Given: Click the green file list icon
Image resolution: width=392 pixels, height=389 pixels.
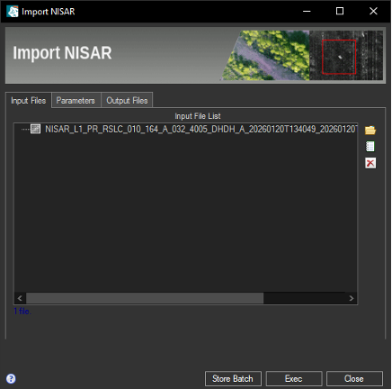Looking at the screenshot, I should [x=370, y=147].
